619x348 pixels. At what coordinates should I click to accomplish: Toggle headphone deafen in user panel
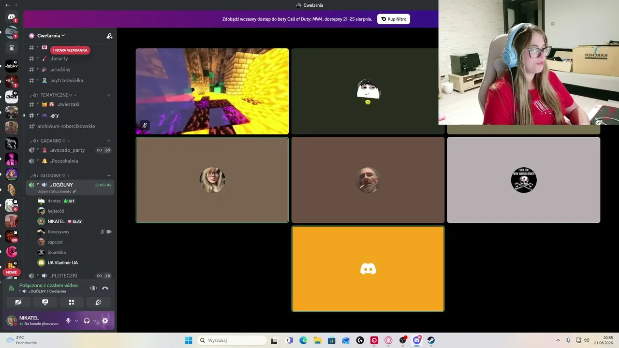(87, 320)
